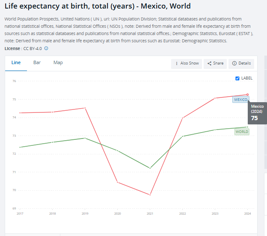Select World 2017 data point
267x236 pixels.
(20, 147)
